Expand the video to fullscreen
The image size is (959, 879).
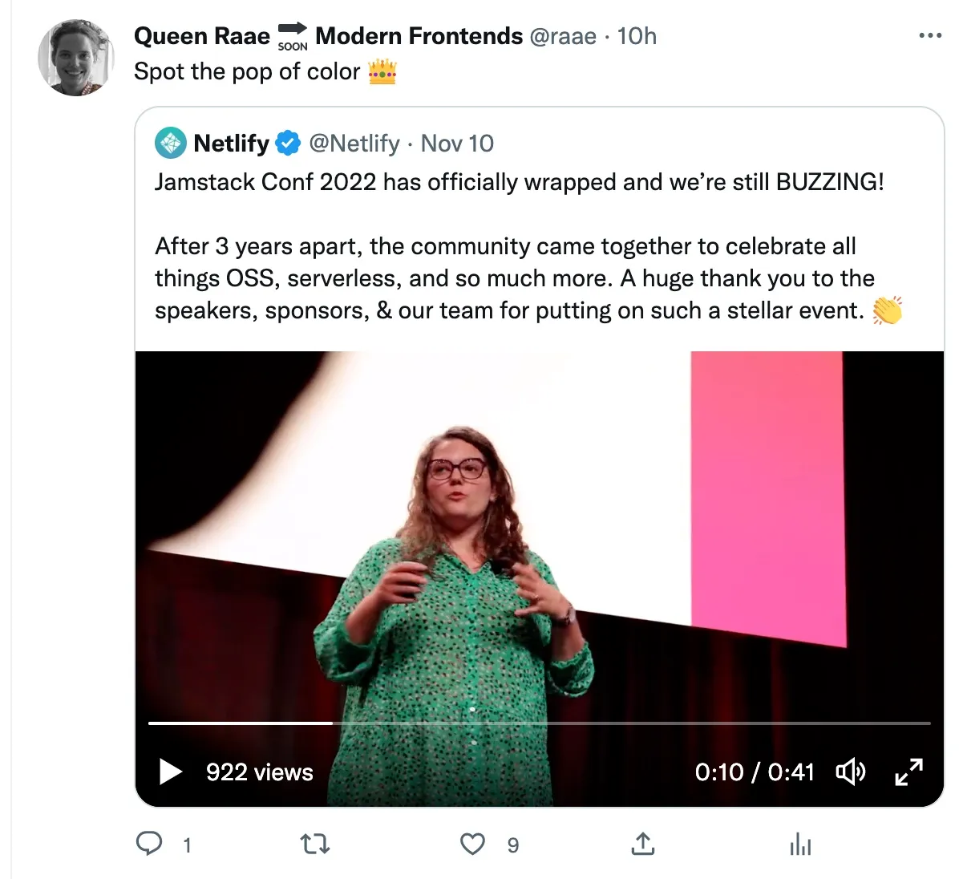point(908,772)
